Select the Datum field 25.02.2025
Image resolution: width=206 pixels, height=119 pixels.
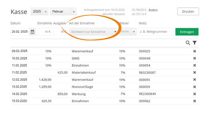pyautogui.click(x=20, y=32)
